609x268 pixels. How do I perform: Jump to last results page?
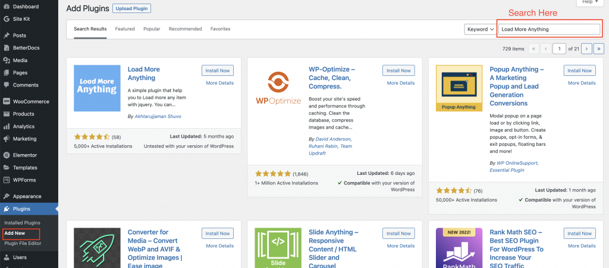pyautogui.click(x=599, y=49)
